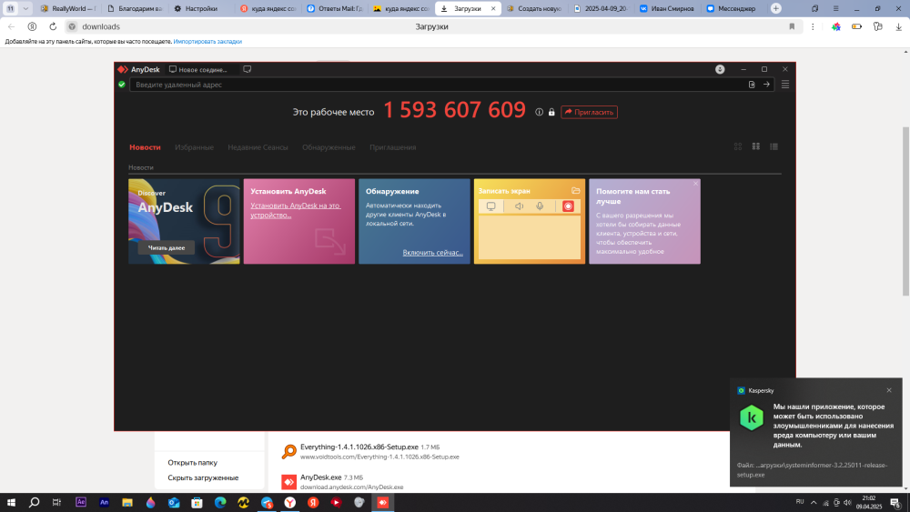Viewport: 910px width, 512px height.
Task: Click the browser extensions icon
Action: coord(877,26)
